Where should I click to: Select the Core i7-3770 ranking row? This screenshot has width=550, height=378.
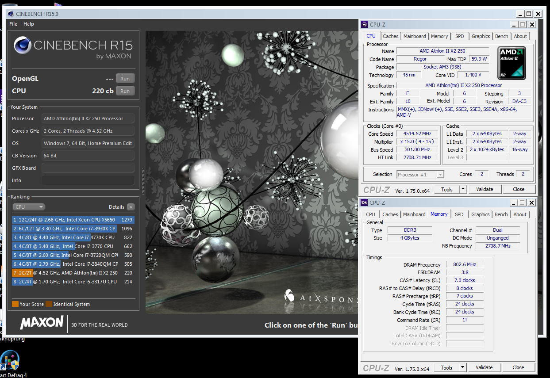73,246
